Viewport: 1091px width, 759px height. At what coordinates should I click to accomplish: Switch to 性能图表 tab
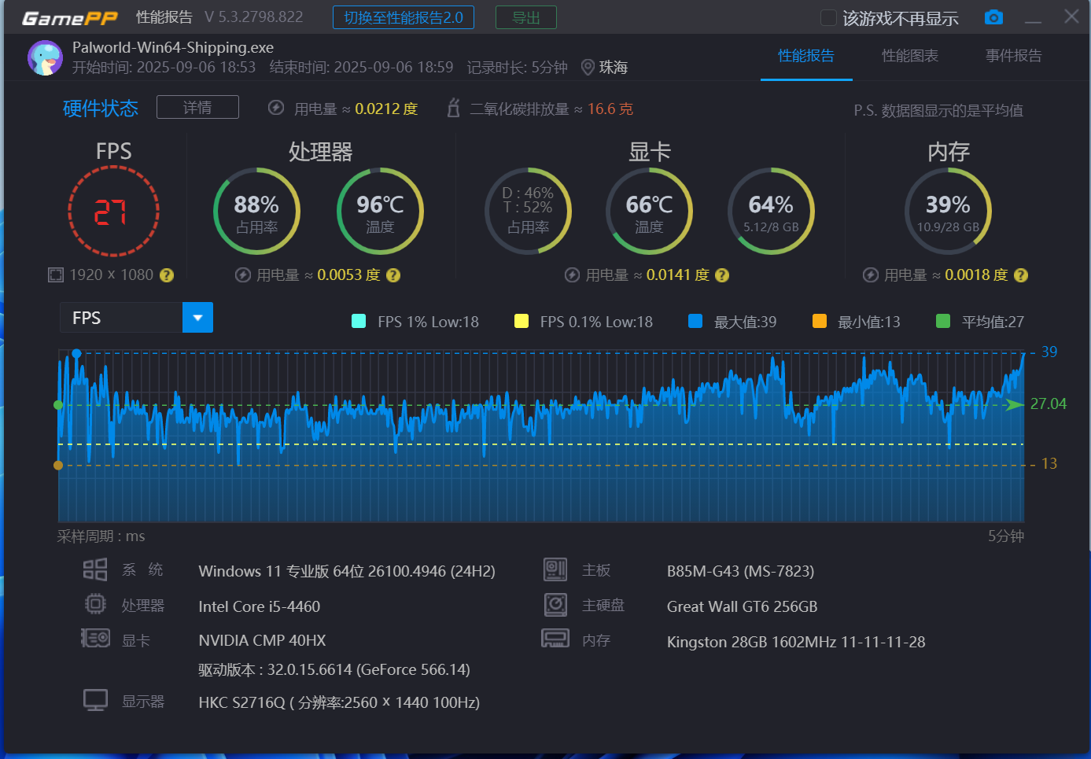point(910,56)
